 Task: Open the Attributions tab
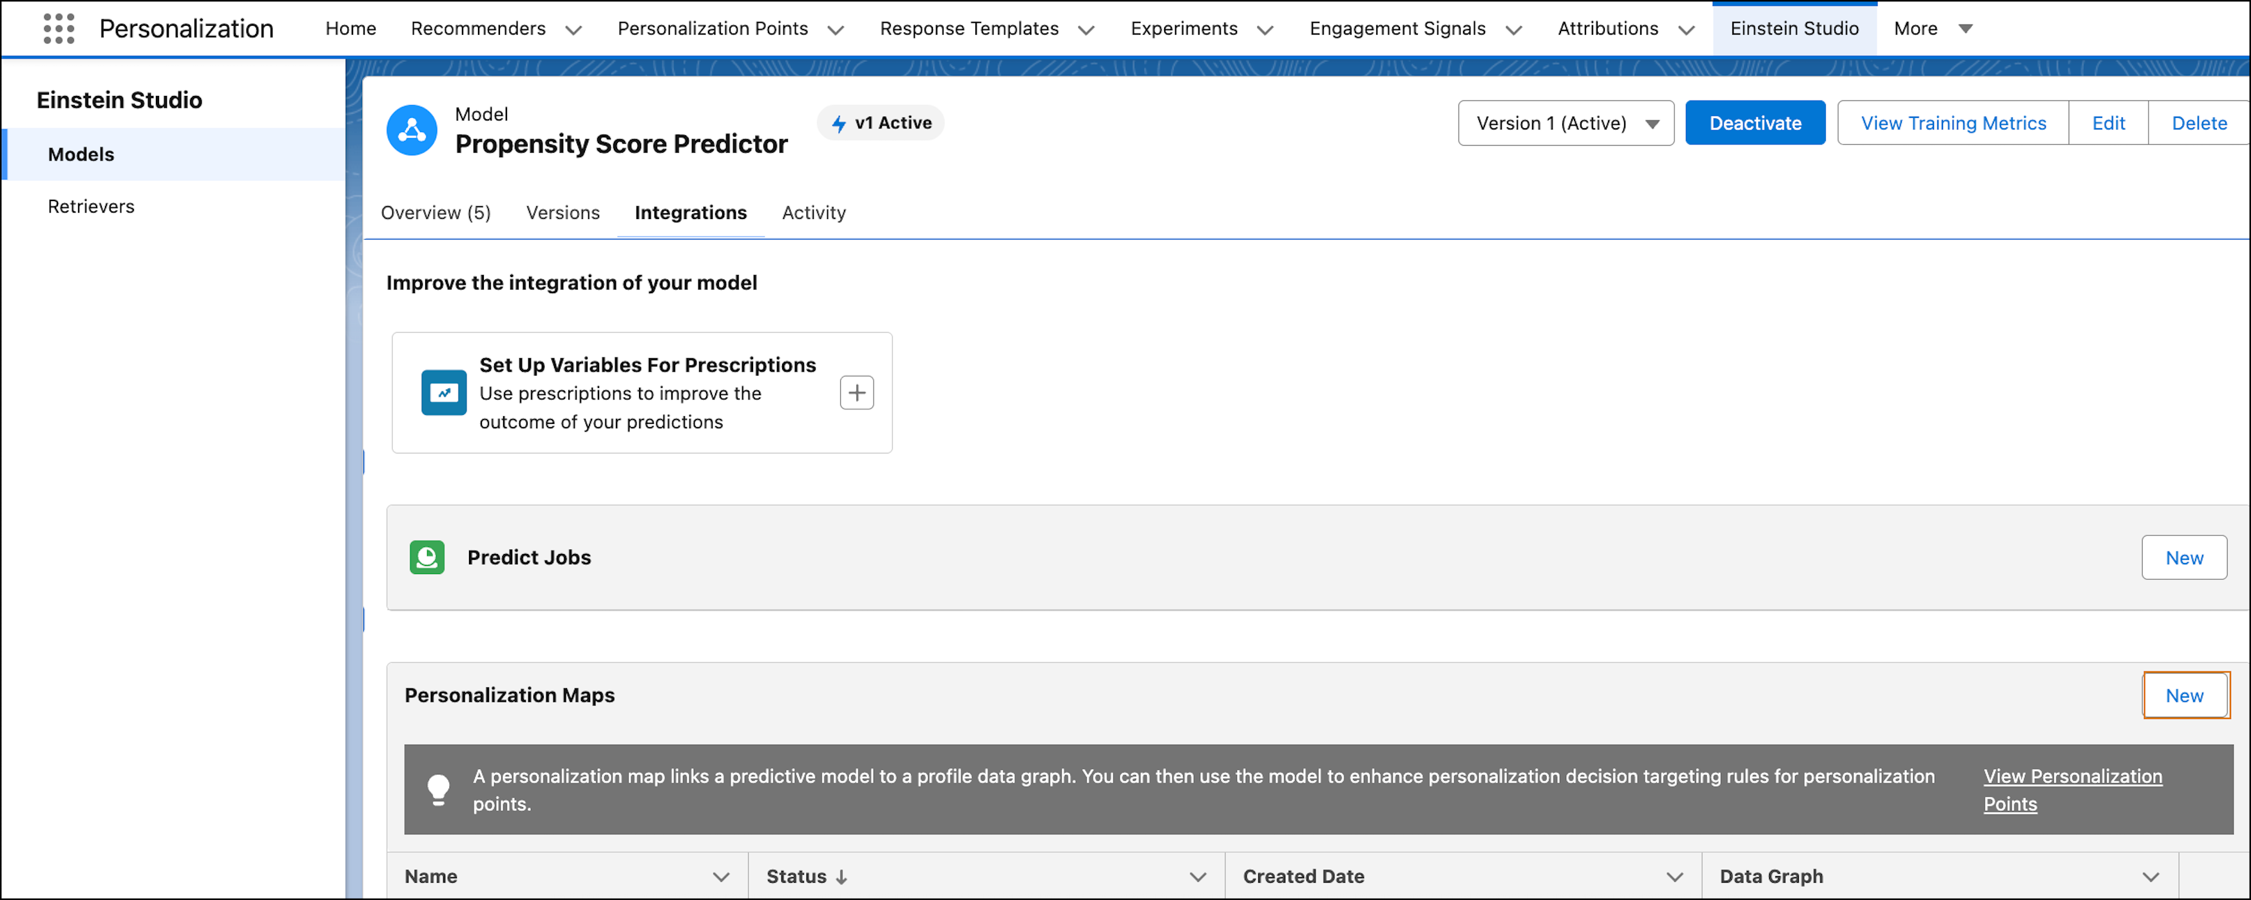1608,29
